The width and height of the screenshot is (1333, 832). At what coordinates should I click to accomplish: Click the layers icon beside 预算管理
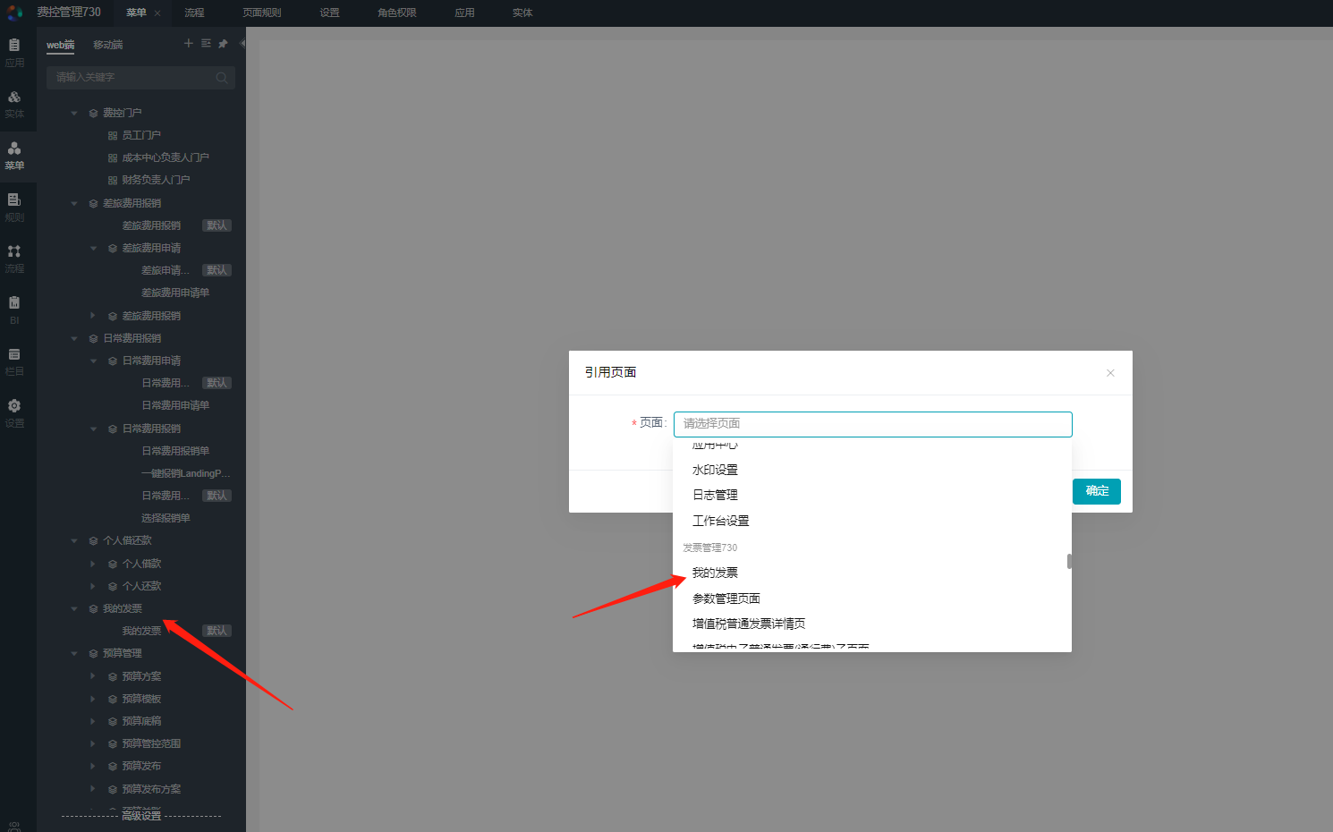coord(93,654)
